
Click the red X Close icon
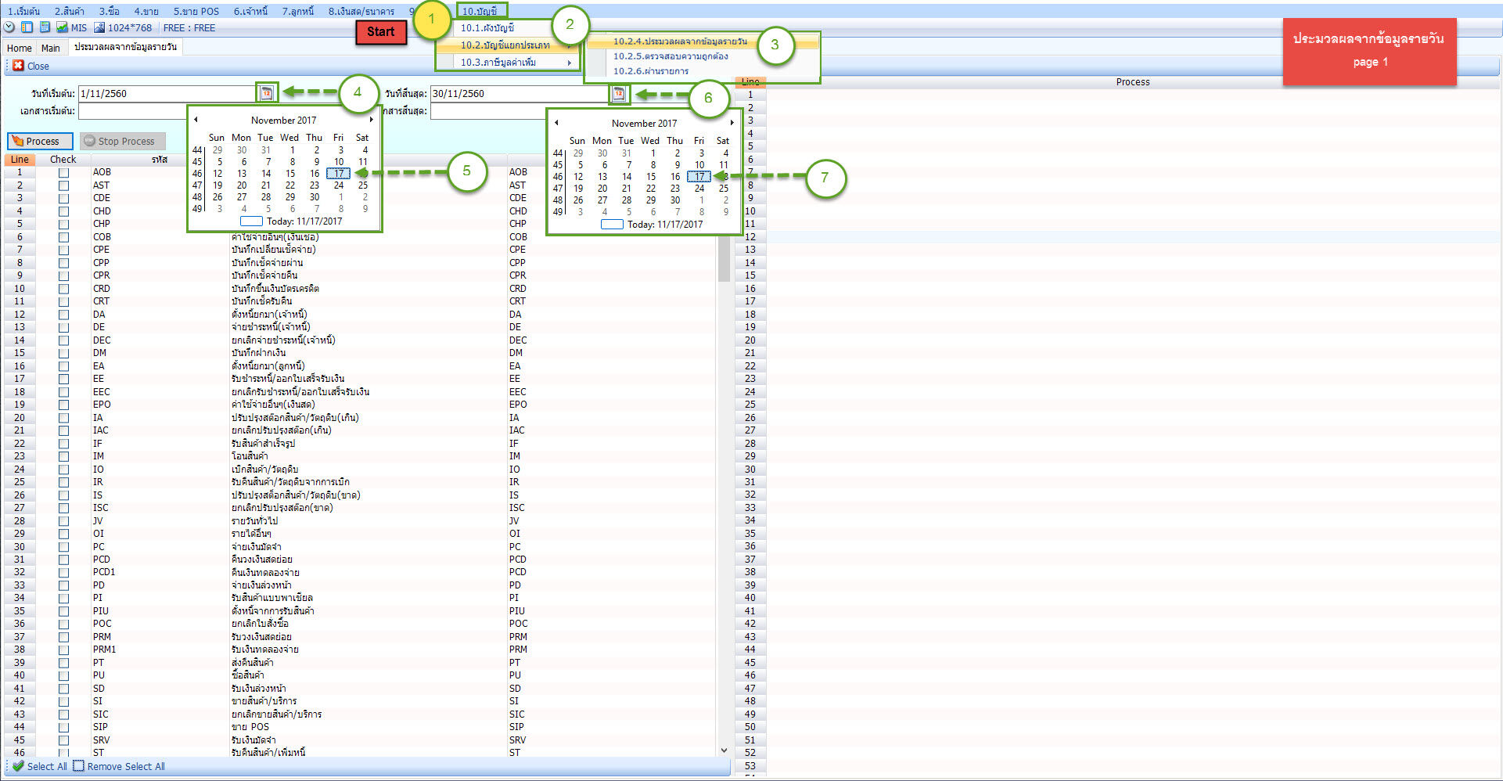click(x=18, y=66)
